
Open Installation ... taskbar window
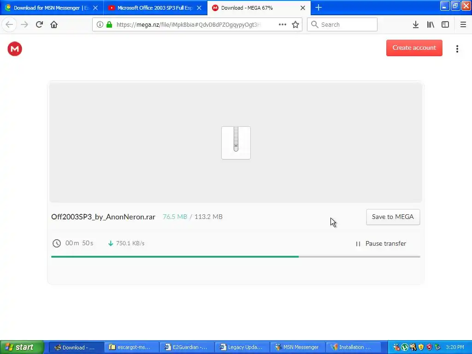[353, 347]
